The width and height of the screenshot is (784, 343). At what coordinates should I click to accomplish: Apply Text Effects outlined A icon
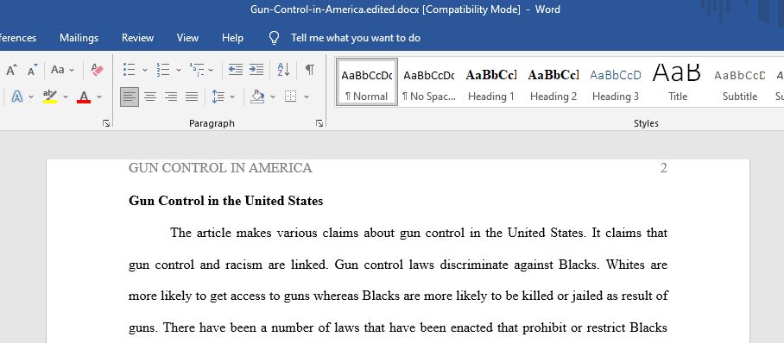[x=16, y=97]
